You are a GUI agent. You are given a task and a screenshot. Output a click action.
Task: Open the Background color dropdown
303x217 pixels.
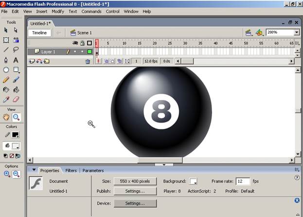pyautogui.click(x=193, y=181)
